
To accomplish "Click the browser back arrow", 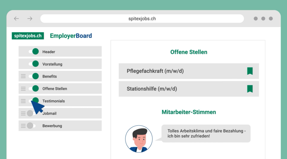I will (x=17, y=19).
